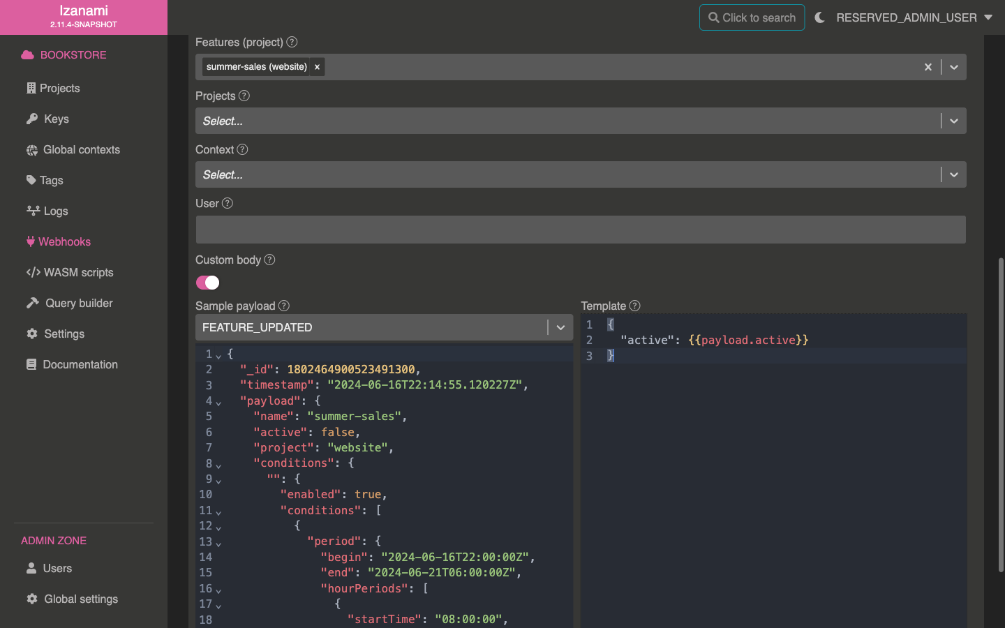The width and height of the screenshot is (1005, 628).
Task: Clear all selected features with X
Action: point(928,67)
